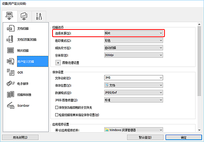This screenshot has height=142, width=204.
Task: Select 文档扫描 in the list
Action: tap(23, 28)
